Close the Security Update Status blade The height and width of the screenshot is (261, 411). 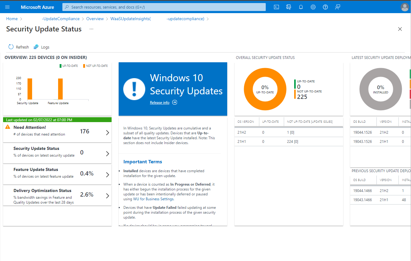pos(400,29)
